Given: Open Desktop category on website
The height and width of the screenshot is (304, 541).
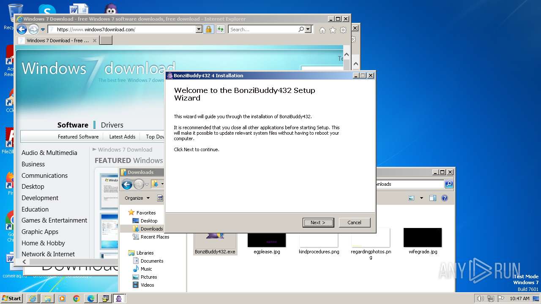Looking at the screenshot, I should [x=33, y=187].
